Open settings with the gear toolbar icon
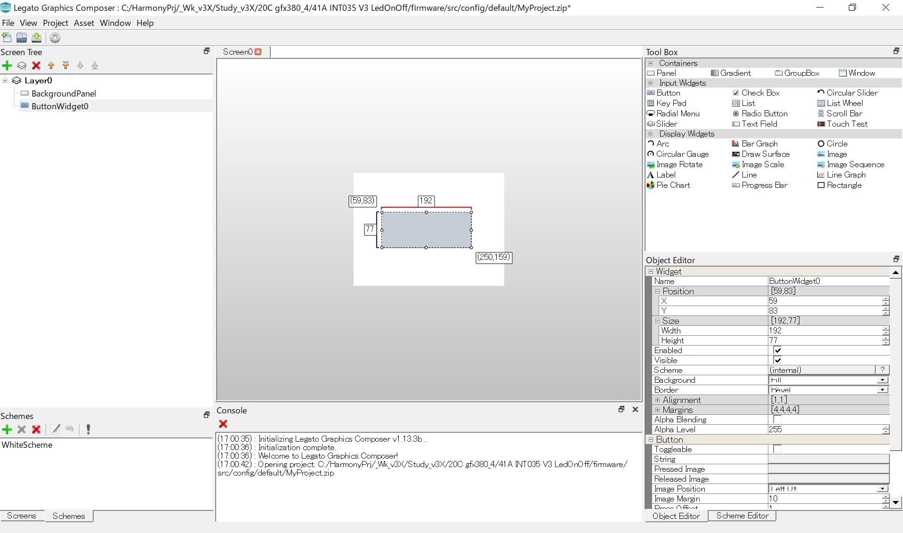This screenshot has height=533, width=903. coord(55,38)
